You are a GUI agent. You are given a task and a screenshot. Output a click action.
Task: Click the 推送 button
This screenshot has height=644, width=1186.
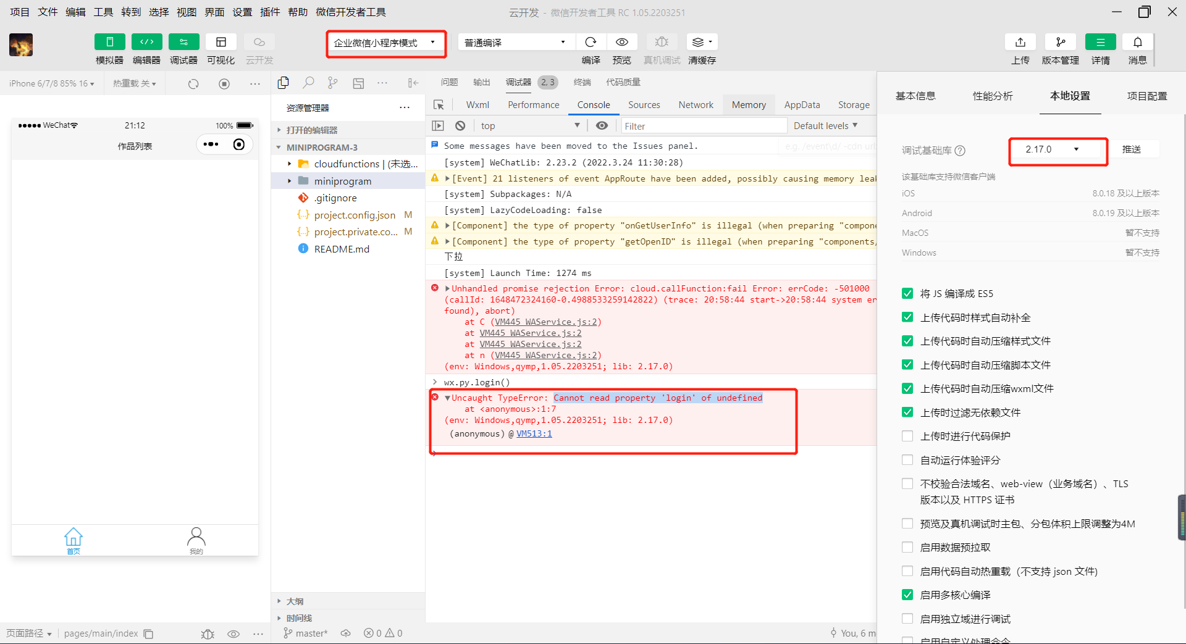pyautogui.click(x=1132, y=149)
